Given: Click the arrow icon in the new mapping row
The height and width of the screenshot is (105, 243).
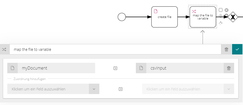Looking at the screenshot, I should [120, 89].
